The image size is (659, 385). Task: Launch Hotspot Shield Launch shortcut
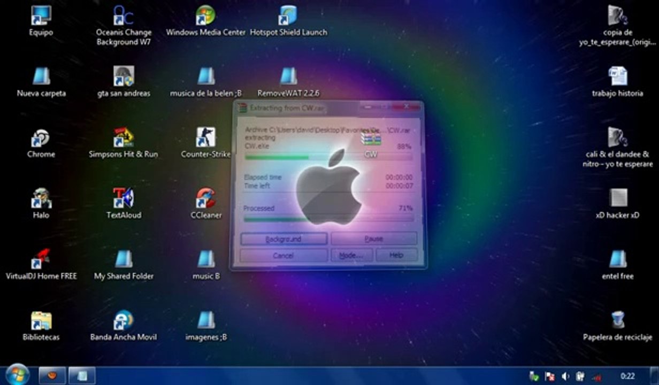pyautogui.click(x=288, y=21)
